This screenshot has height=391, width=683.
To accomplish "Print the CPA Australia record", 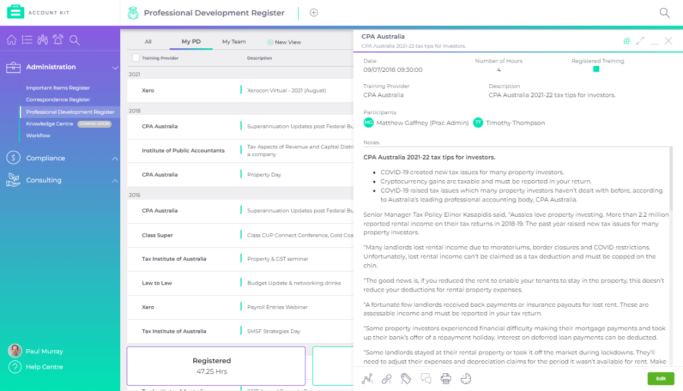I will tap(446, 379).
